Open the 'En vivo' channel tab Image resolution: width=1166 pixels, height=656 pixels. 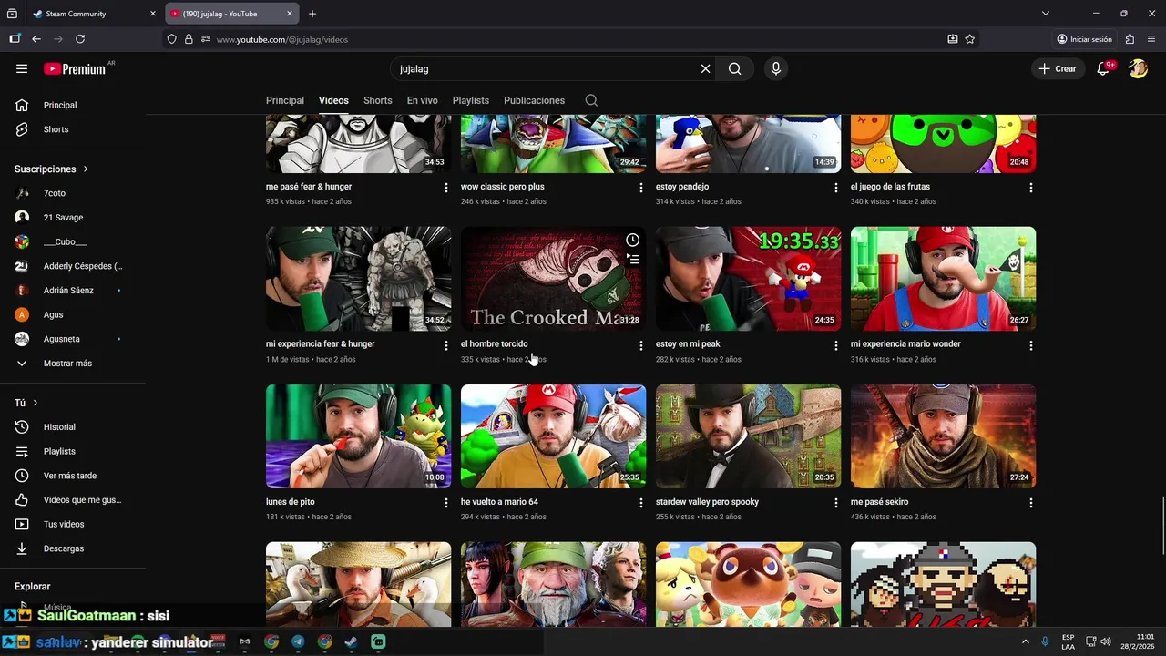coord(422,100)
